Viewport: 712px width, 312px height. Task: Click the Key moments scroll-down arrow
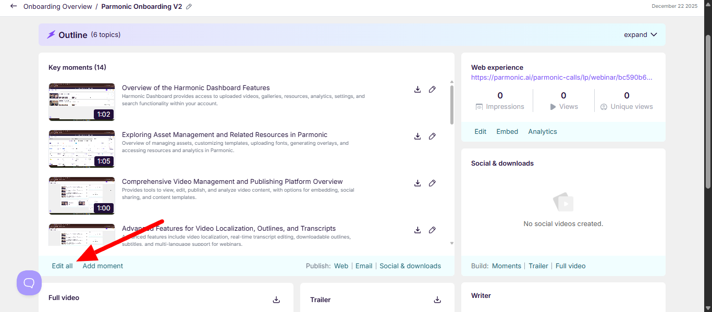pos(452,243)
